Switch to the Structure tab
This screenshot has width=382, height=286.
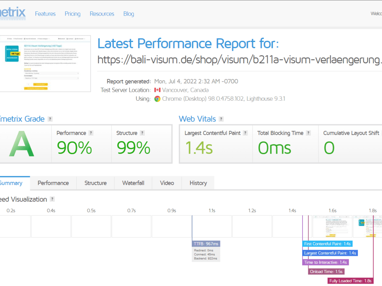(x=95, y=183)
